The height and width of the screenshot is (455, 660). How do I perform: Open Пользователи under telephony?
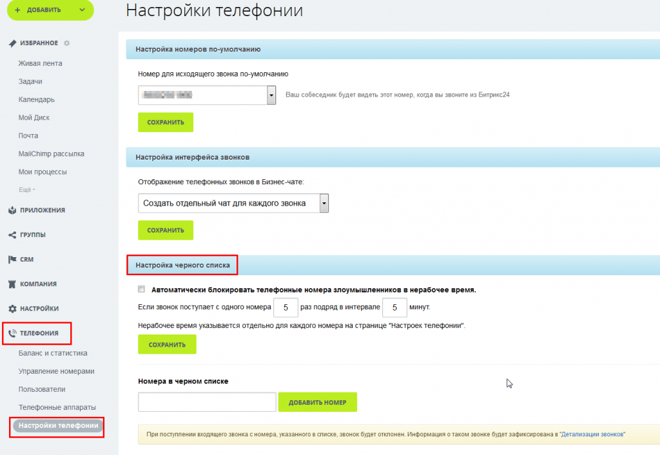click(42, 389)
